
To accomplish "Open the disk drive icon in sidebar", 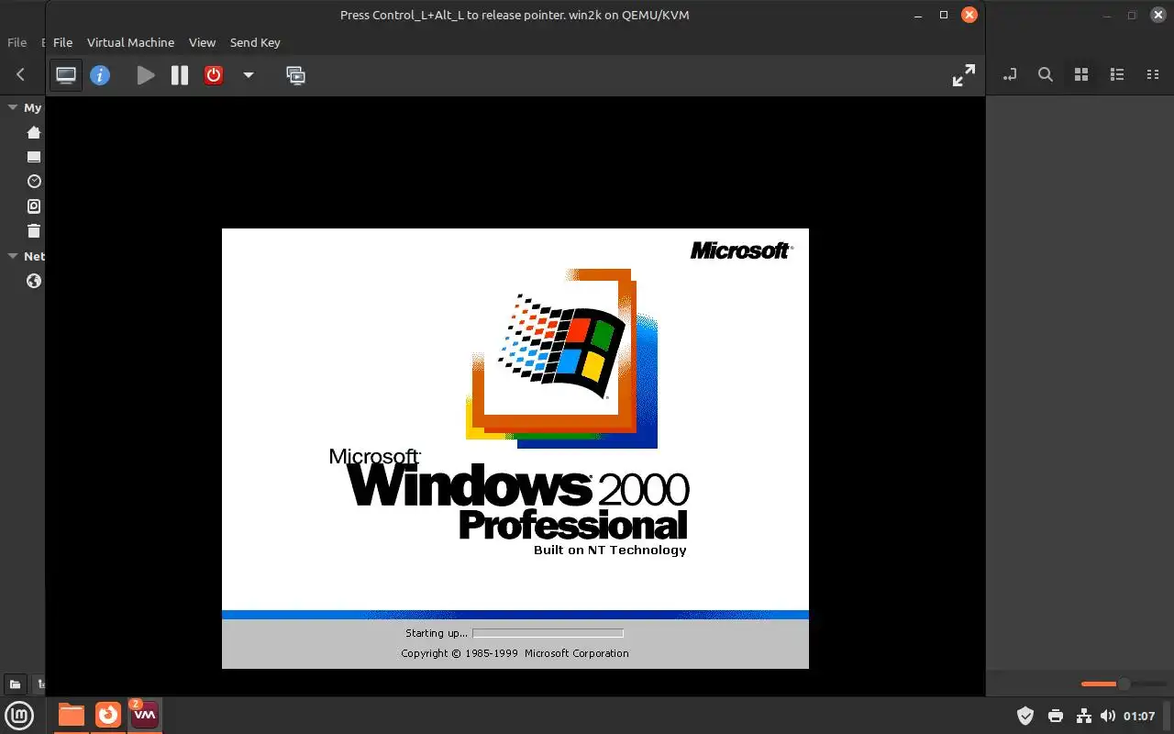I will (34, 206).
